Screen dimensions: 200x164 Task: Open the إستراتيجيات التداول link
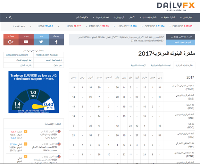pos(24,60)
